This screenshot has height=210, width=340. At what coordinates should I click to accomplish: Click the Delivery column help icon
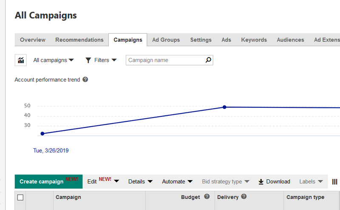(244, 196)
